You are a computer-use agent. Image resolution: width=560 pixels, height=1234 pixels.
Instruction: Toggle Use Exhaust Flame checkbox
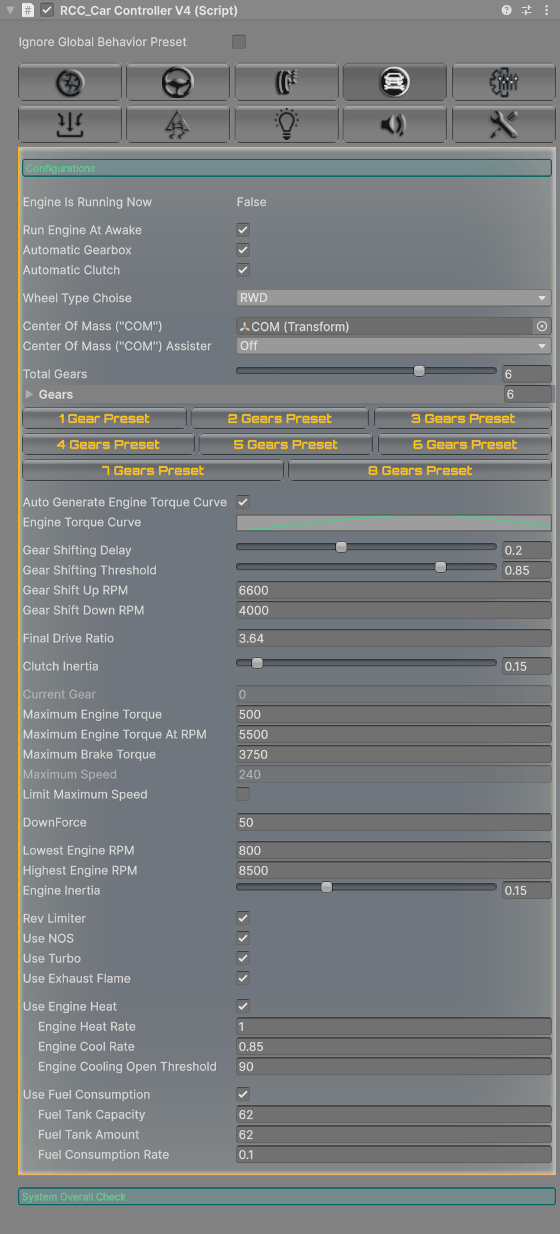(243, 979)
